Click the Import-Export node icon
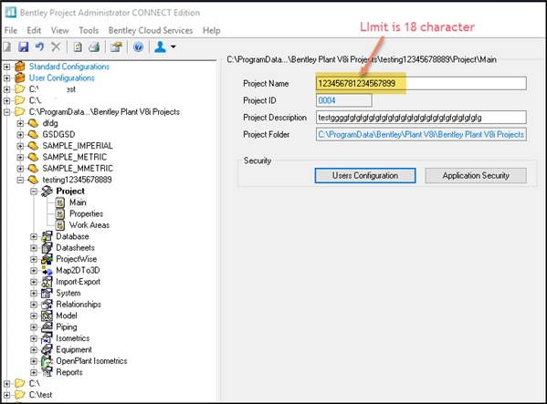This screenshot has width=547, height=404. click(x=47, y=282)
